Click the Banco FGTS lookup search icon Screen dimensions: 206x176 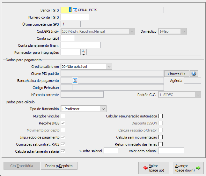(75, 10)
